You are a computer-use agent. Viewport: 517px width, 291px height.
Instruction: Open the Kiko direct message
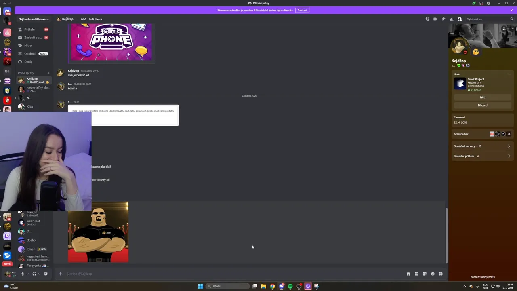point(34,107)
